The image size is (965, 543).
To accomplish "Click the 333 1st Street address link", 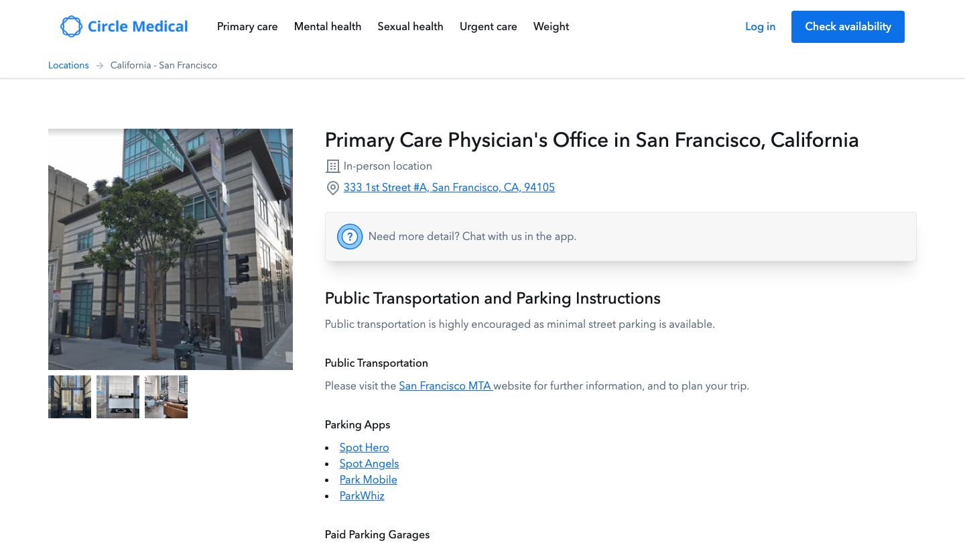I will pos(449,188).
